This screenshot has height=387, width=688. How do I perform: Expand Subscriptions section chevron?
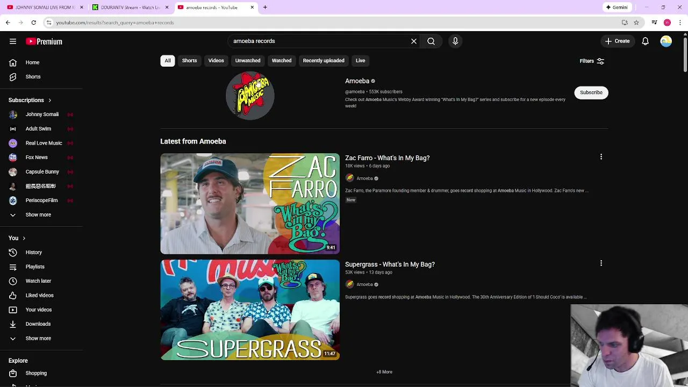tap(49, 100)
